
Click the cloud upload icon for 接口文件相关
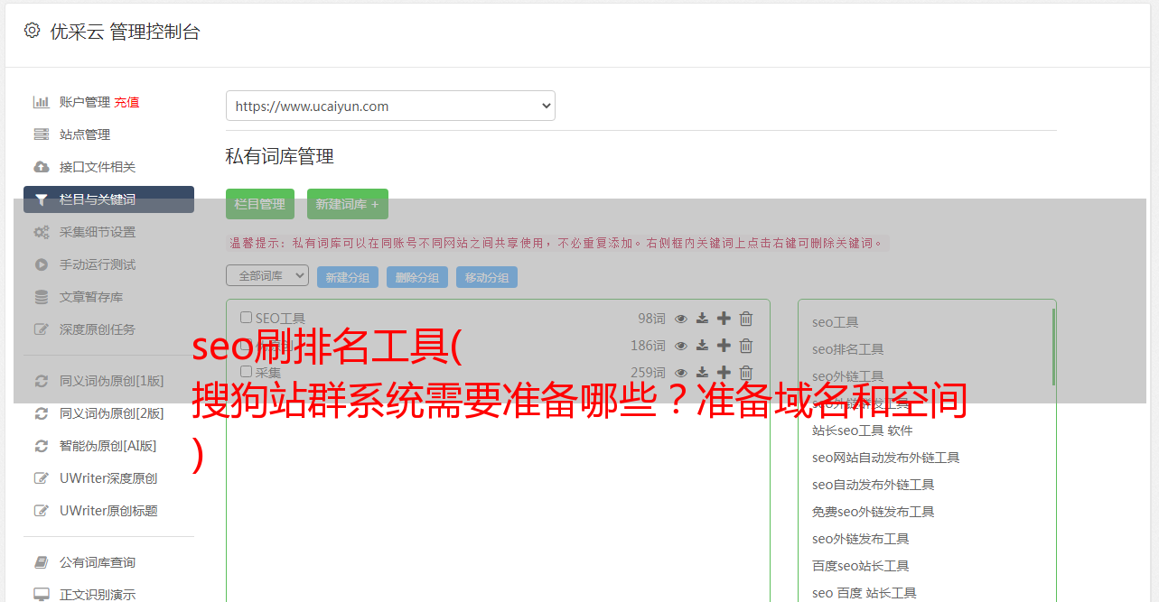[42, 167]
